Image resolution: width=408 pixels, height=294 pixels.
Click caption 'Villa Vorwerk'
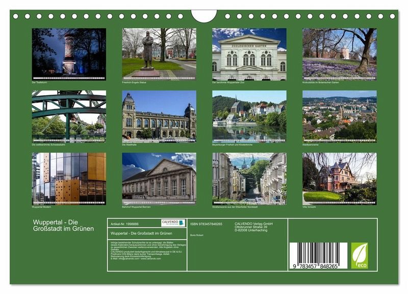[309, 207]
